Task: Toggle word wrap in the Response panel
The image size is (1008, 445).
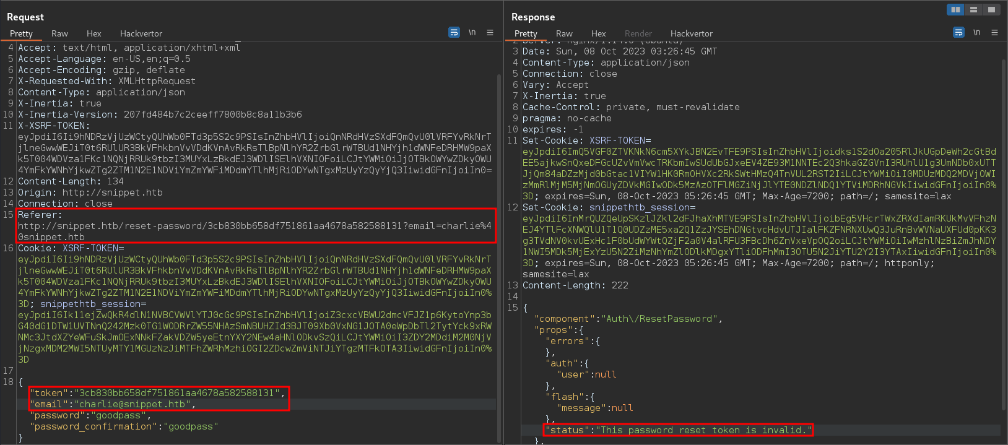Action: coord(958,32)
